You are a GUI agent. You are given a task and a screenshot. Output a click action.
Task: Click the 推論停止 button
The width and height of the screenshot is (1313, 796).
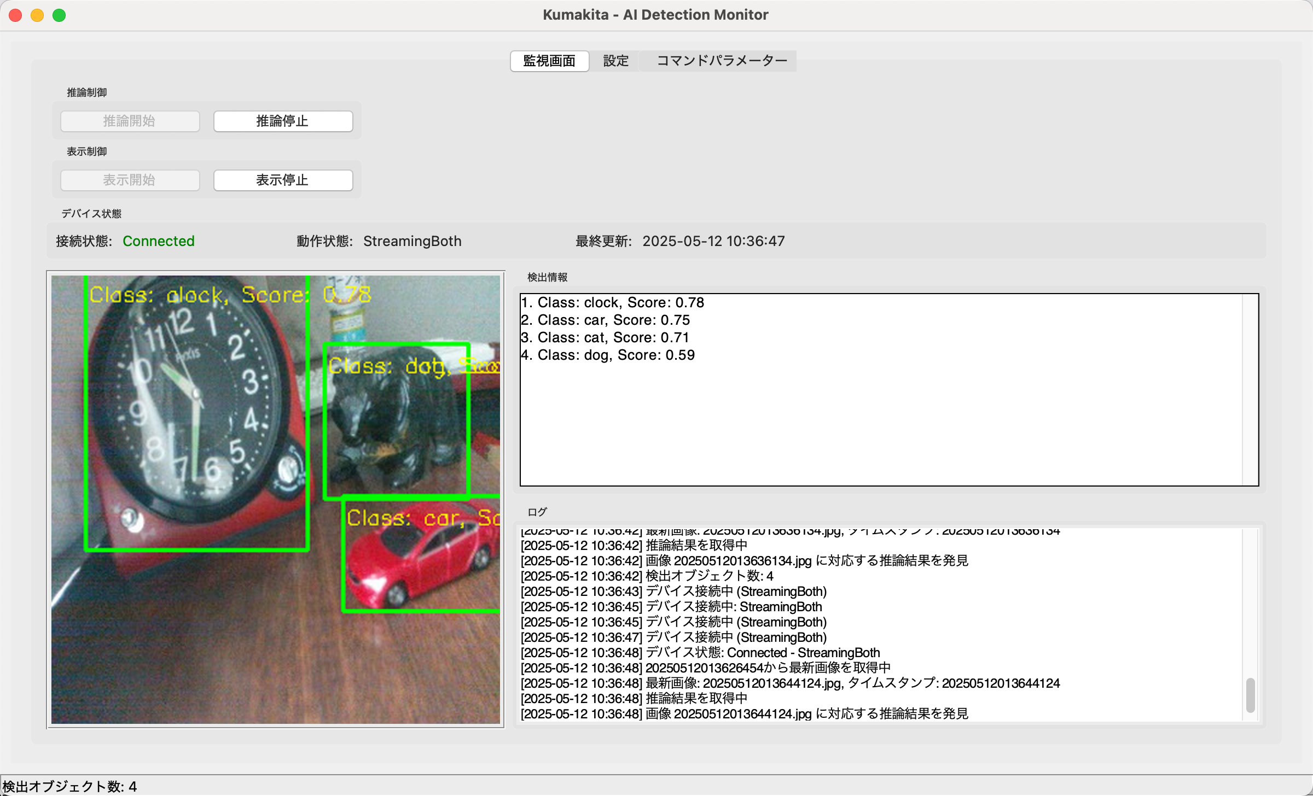pyautogui.click(x=283, y=121)
